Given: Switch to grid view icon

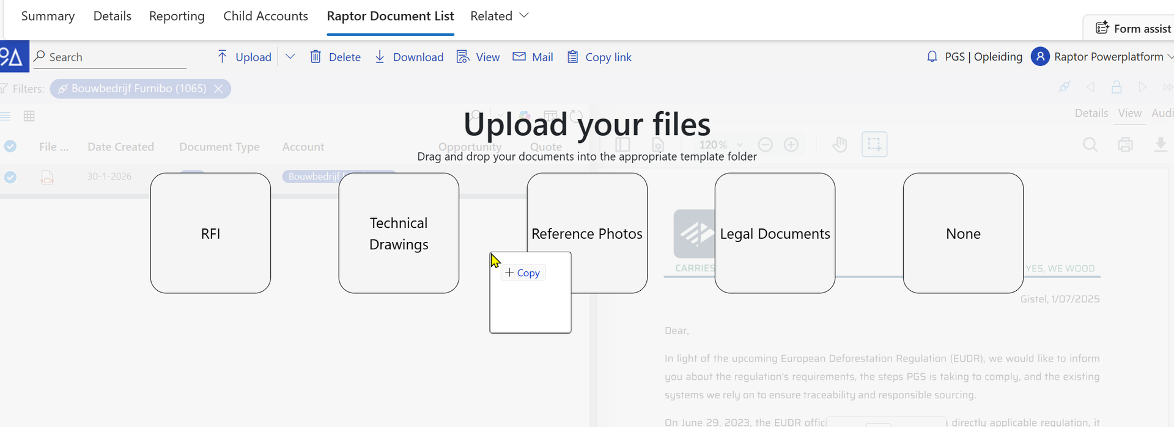Looking at the screenshot, I should pyautogui.click(x=29, y=116).
